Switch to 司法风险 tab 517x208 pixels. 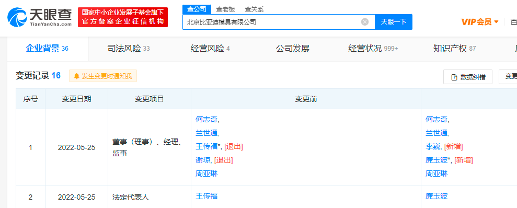129,49
